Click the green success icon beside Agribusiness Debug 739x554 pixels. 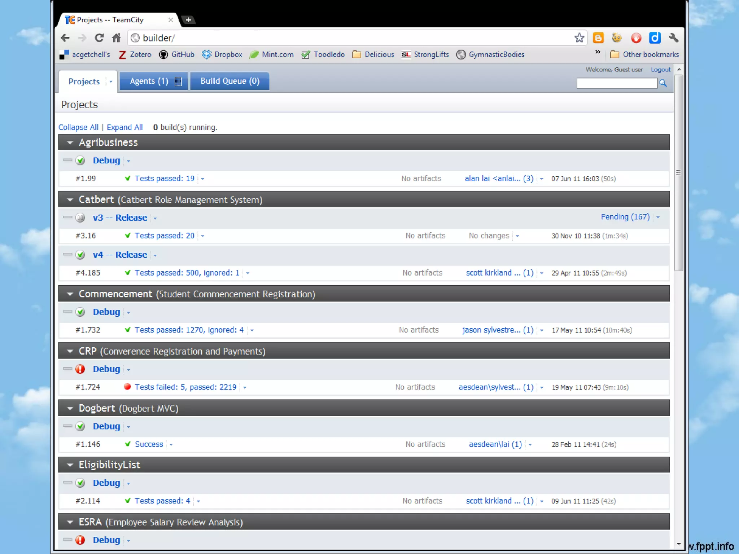pyautogui.click(x=80, y=161)
